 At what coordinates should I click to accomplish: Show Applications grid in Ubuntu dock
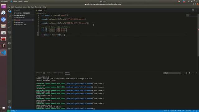(x=3, y=109)
